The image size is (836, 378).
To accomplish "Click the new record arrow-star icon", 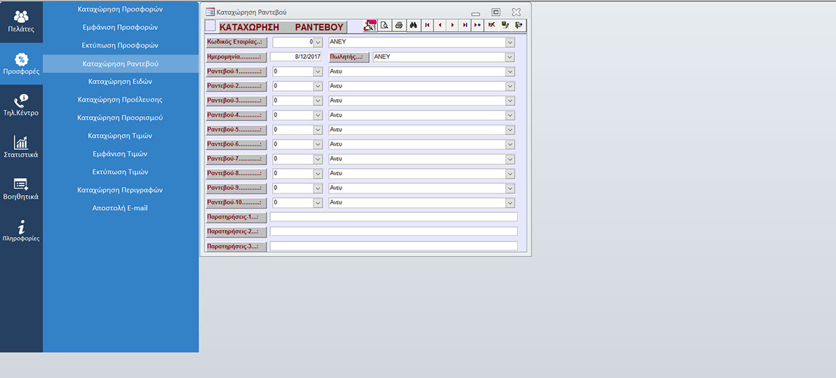I will click(478, 25).
